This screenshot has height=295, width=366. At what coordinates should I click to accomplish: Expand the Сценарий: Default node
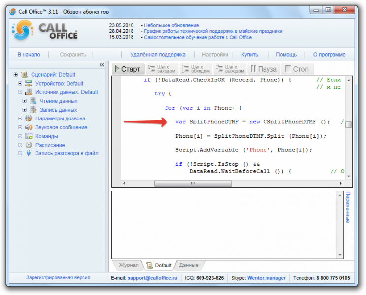[x=15, y=75]
